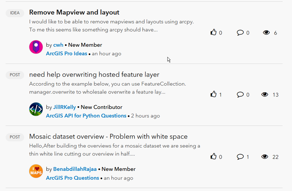Click thumbs-up icon on Mosaic dataset post
The width and height of the screenshot is (292, 191).
(213, 157)
